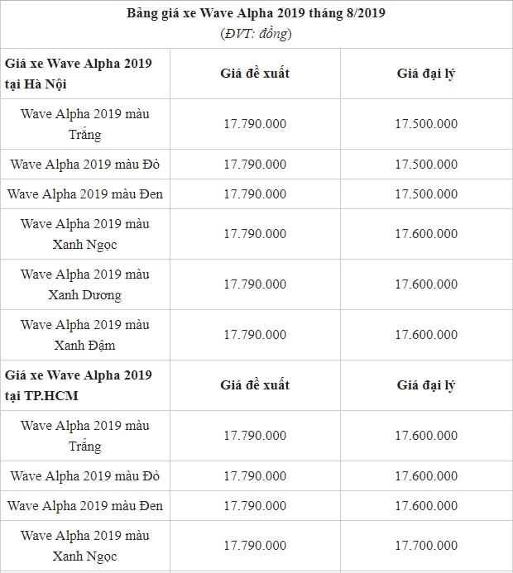
Task: Click Hà Nội màu Trắng suggested price 17.790.000
Action: [x=255, y=124]
